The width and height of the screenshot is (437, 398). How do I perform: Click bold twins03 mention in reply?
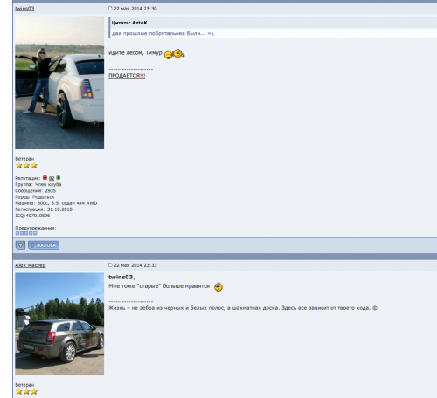(121, 277)
